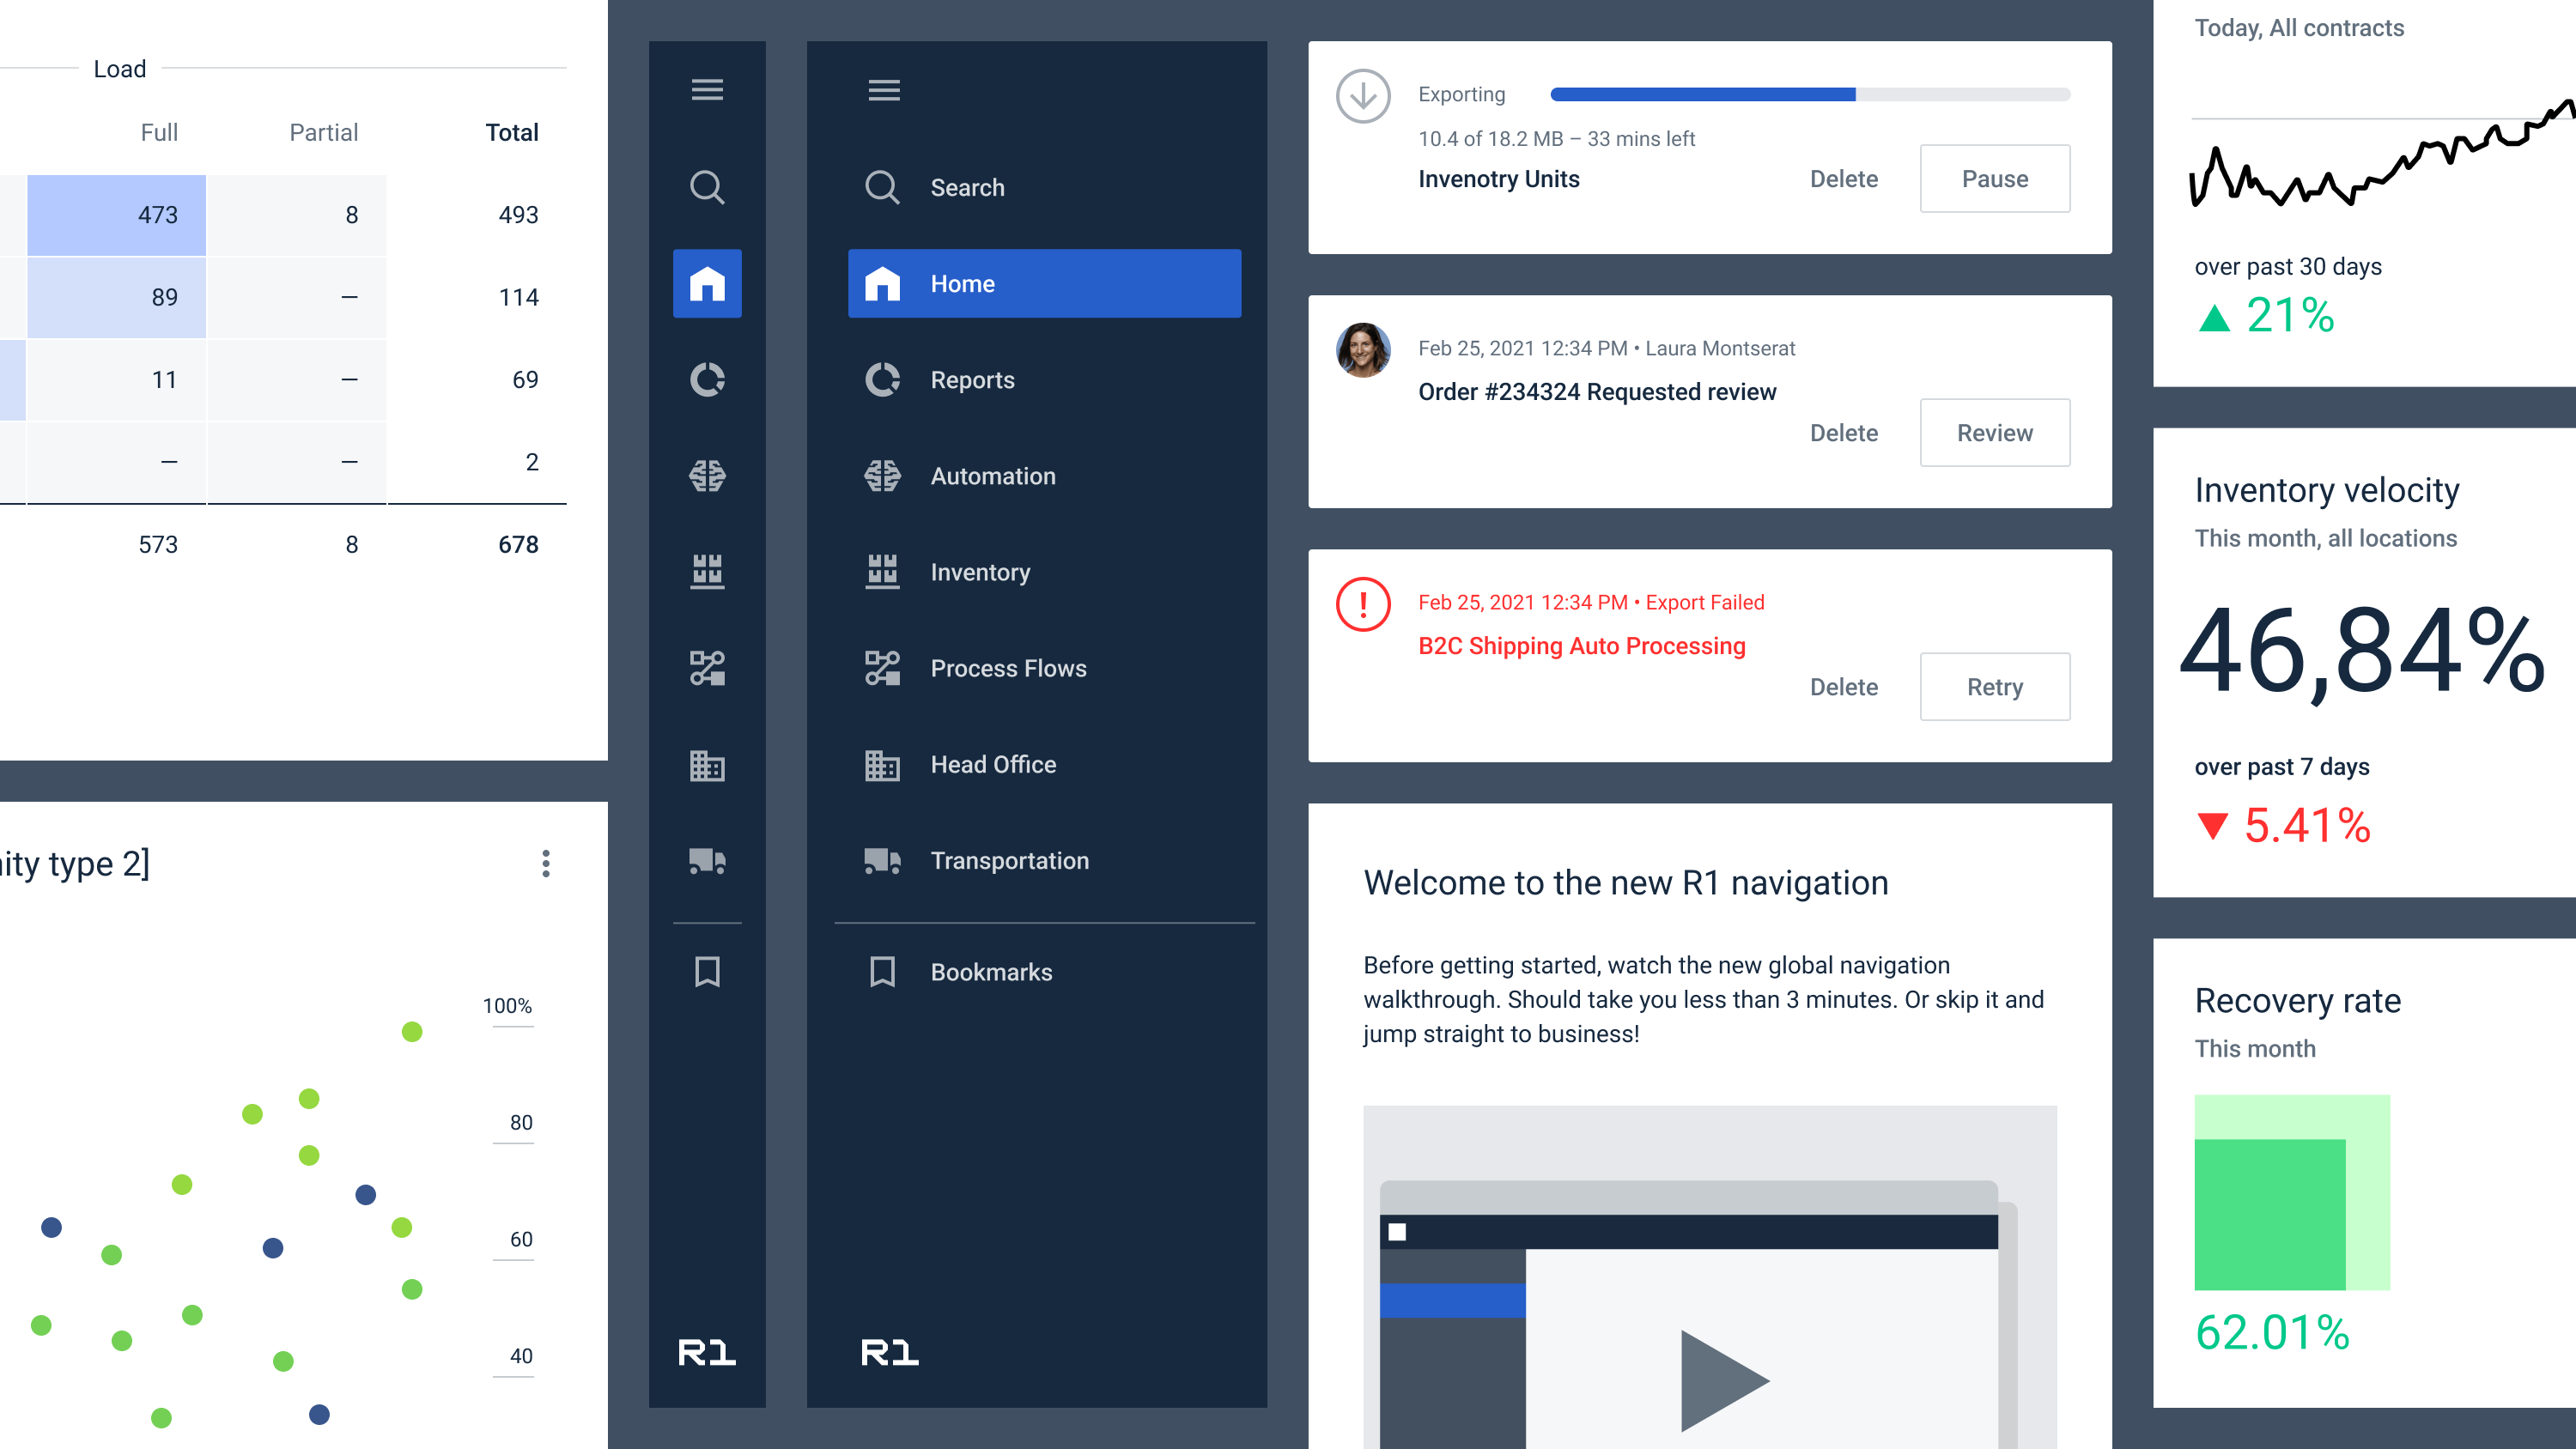Retry B2C Shipping Auto Processing export
2576x1449 pixels.
1995,687
